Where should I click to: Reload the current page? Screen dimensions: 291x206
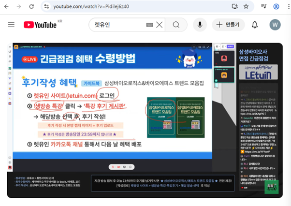31,7
